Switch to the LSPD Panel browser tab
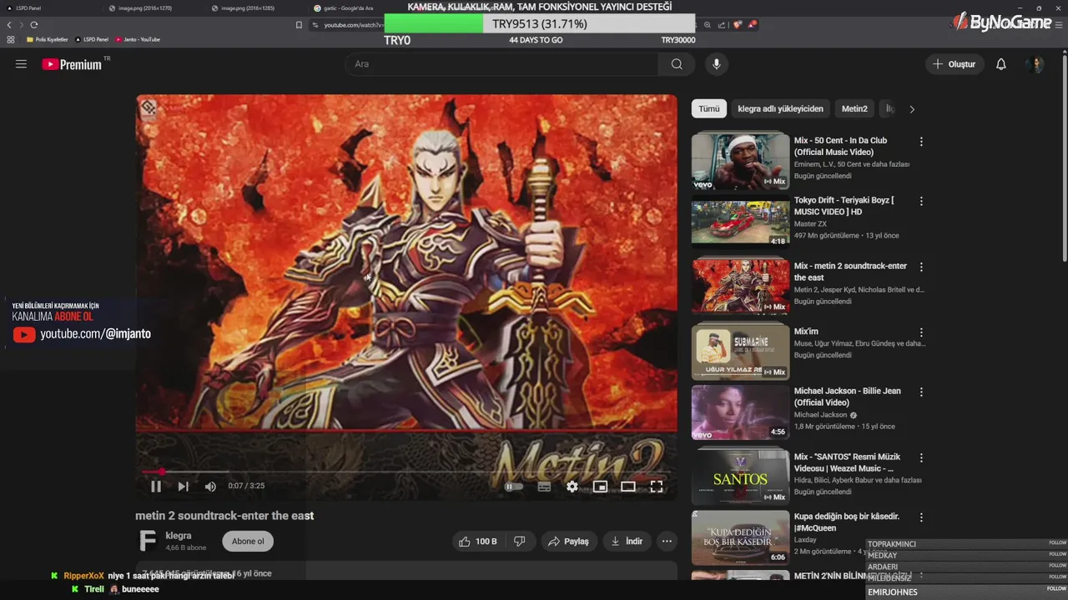The image size is (1068, 600). 28,8
